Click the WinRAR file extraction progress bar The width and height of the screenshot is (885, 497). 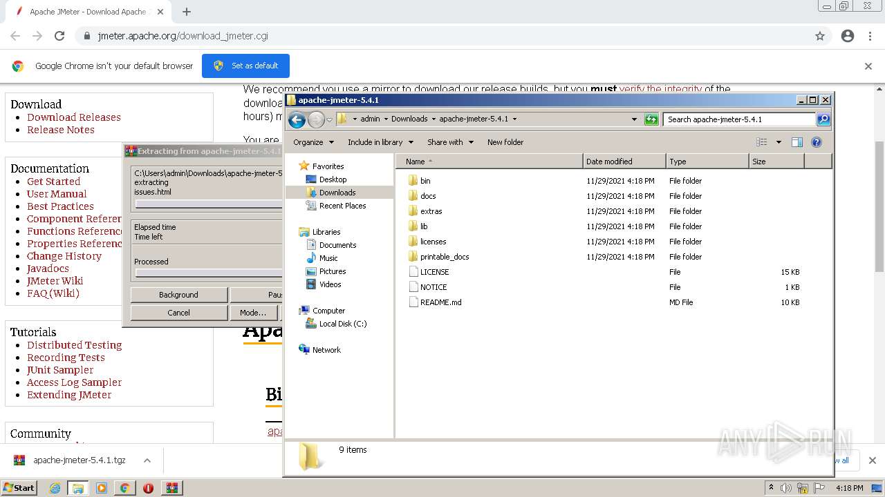point(209,204)
